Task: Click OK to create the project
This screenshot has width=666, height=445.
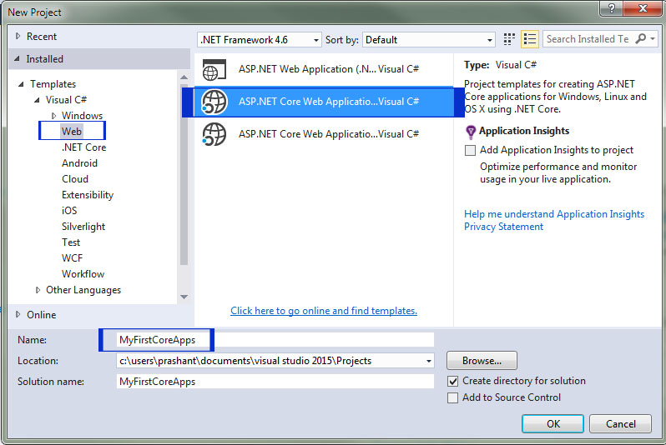Action: [x=553, y=424]
